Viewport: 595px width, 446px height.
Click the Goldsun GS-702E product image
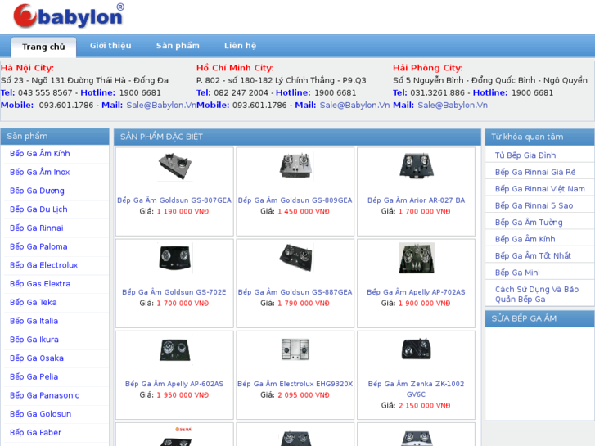tap(175, 258)
